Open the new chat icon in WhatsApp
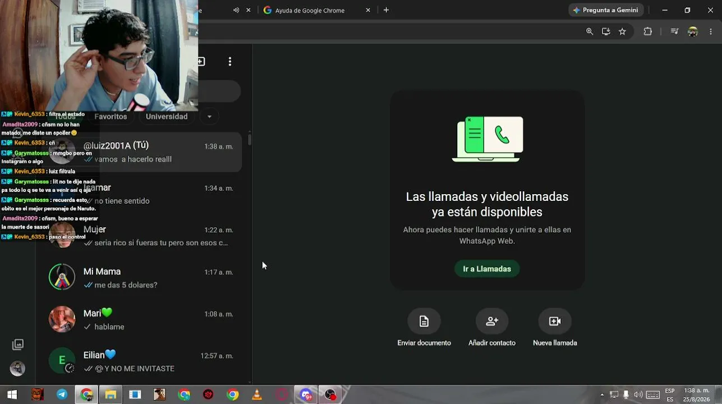722x404 pixels. coord(201,61)
